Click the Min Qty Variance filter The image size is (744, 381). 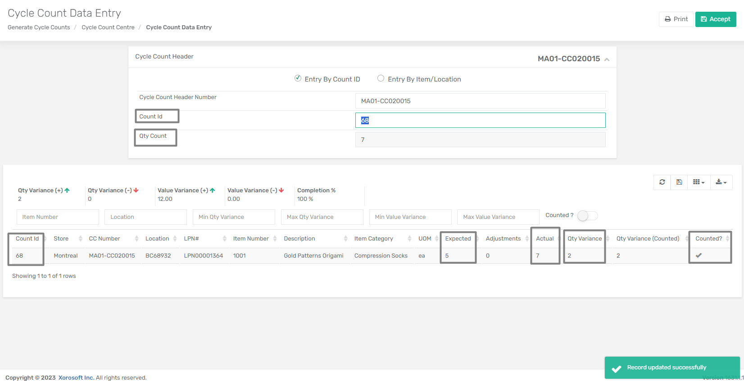tap(234, 217)
